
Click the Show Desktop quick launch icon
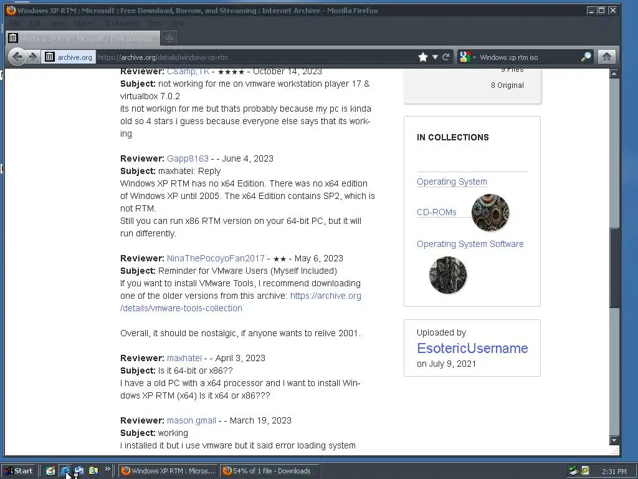pos(79,471)
